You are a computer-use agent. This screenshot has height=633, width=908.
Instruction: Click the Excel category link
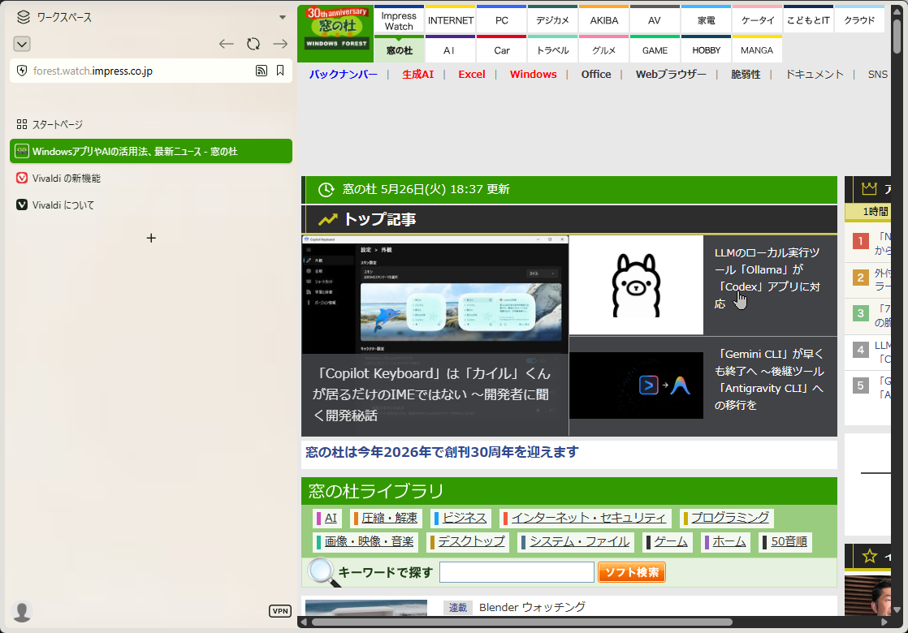(472, 74)
